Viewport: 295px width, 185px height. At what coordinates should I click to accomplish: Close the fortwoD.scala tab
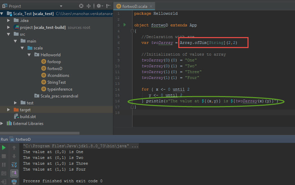pos(151,7)
